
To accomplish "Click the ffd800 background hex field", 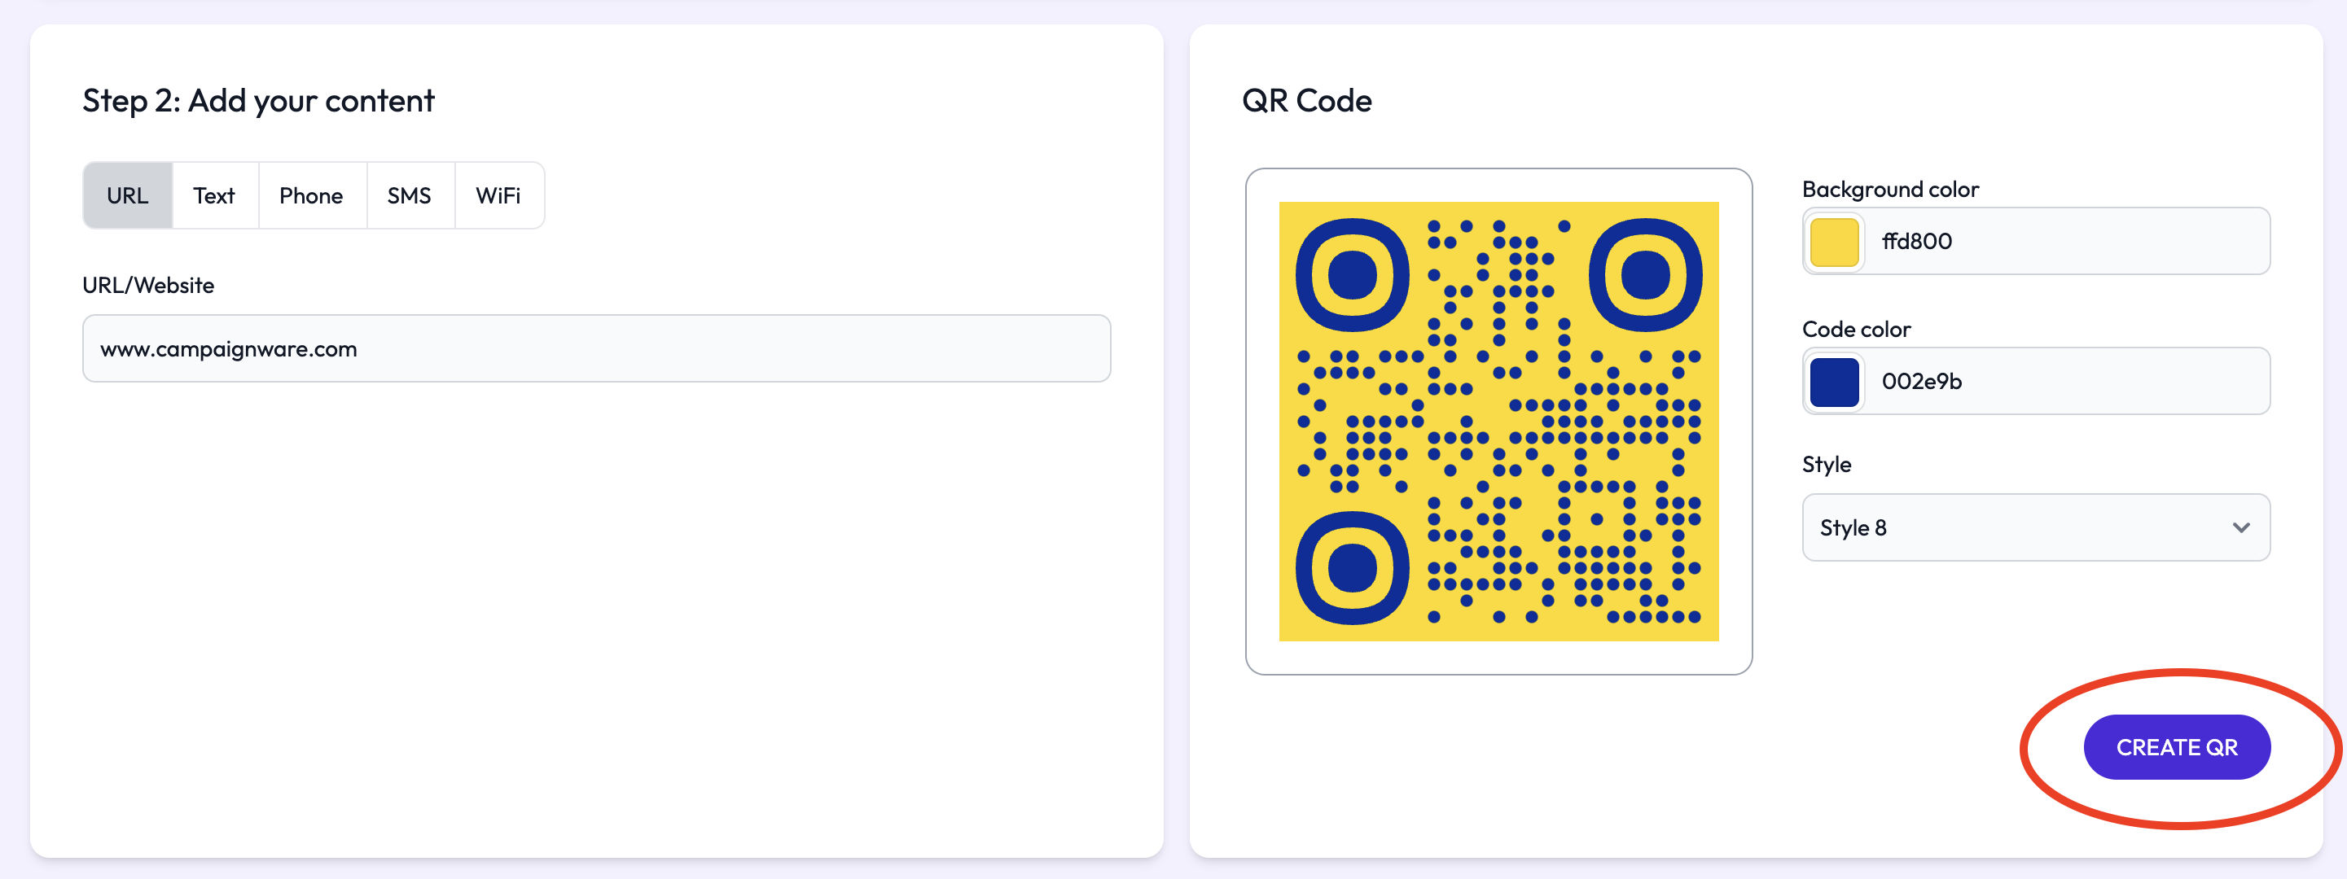I will click(x=2064, y=242).
